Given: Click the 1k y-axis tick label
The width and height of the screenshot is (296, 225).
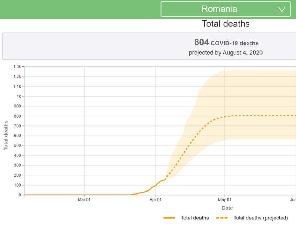Looking at the screenshot, I should 18,96.
